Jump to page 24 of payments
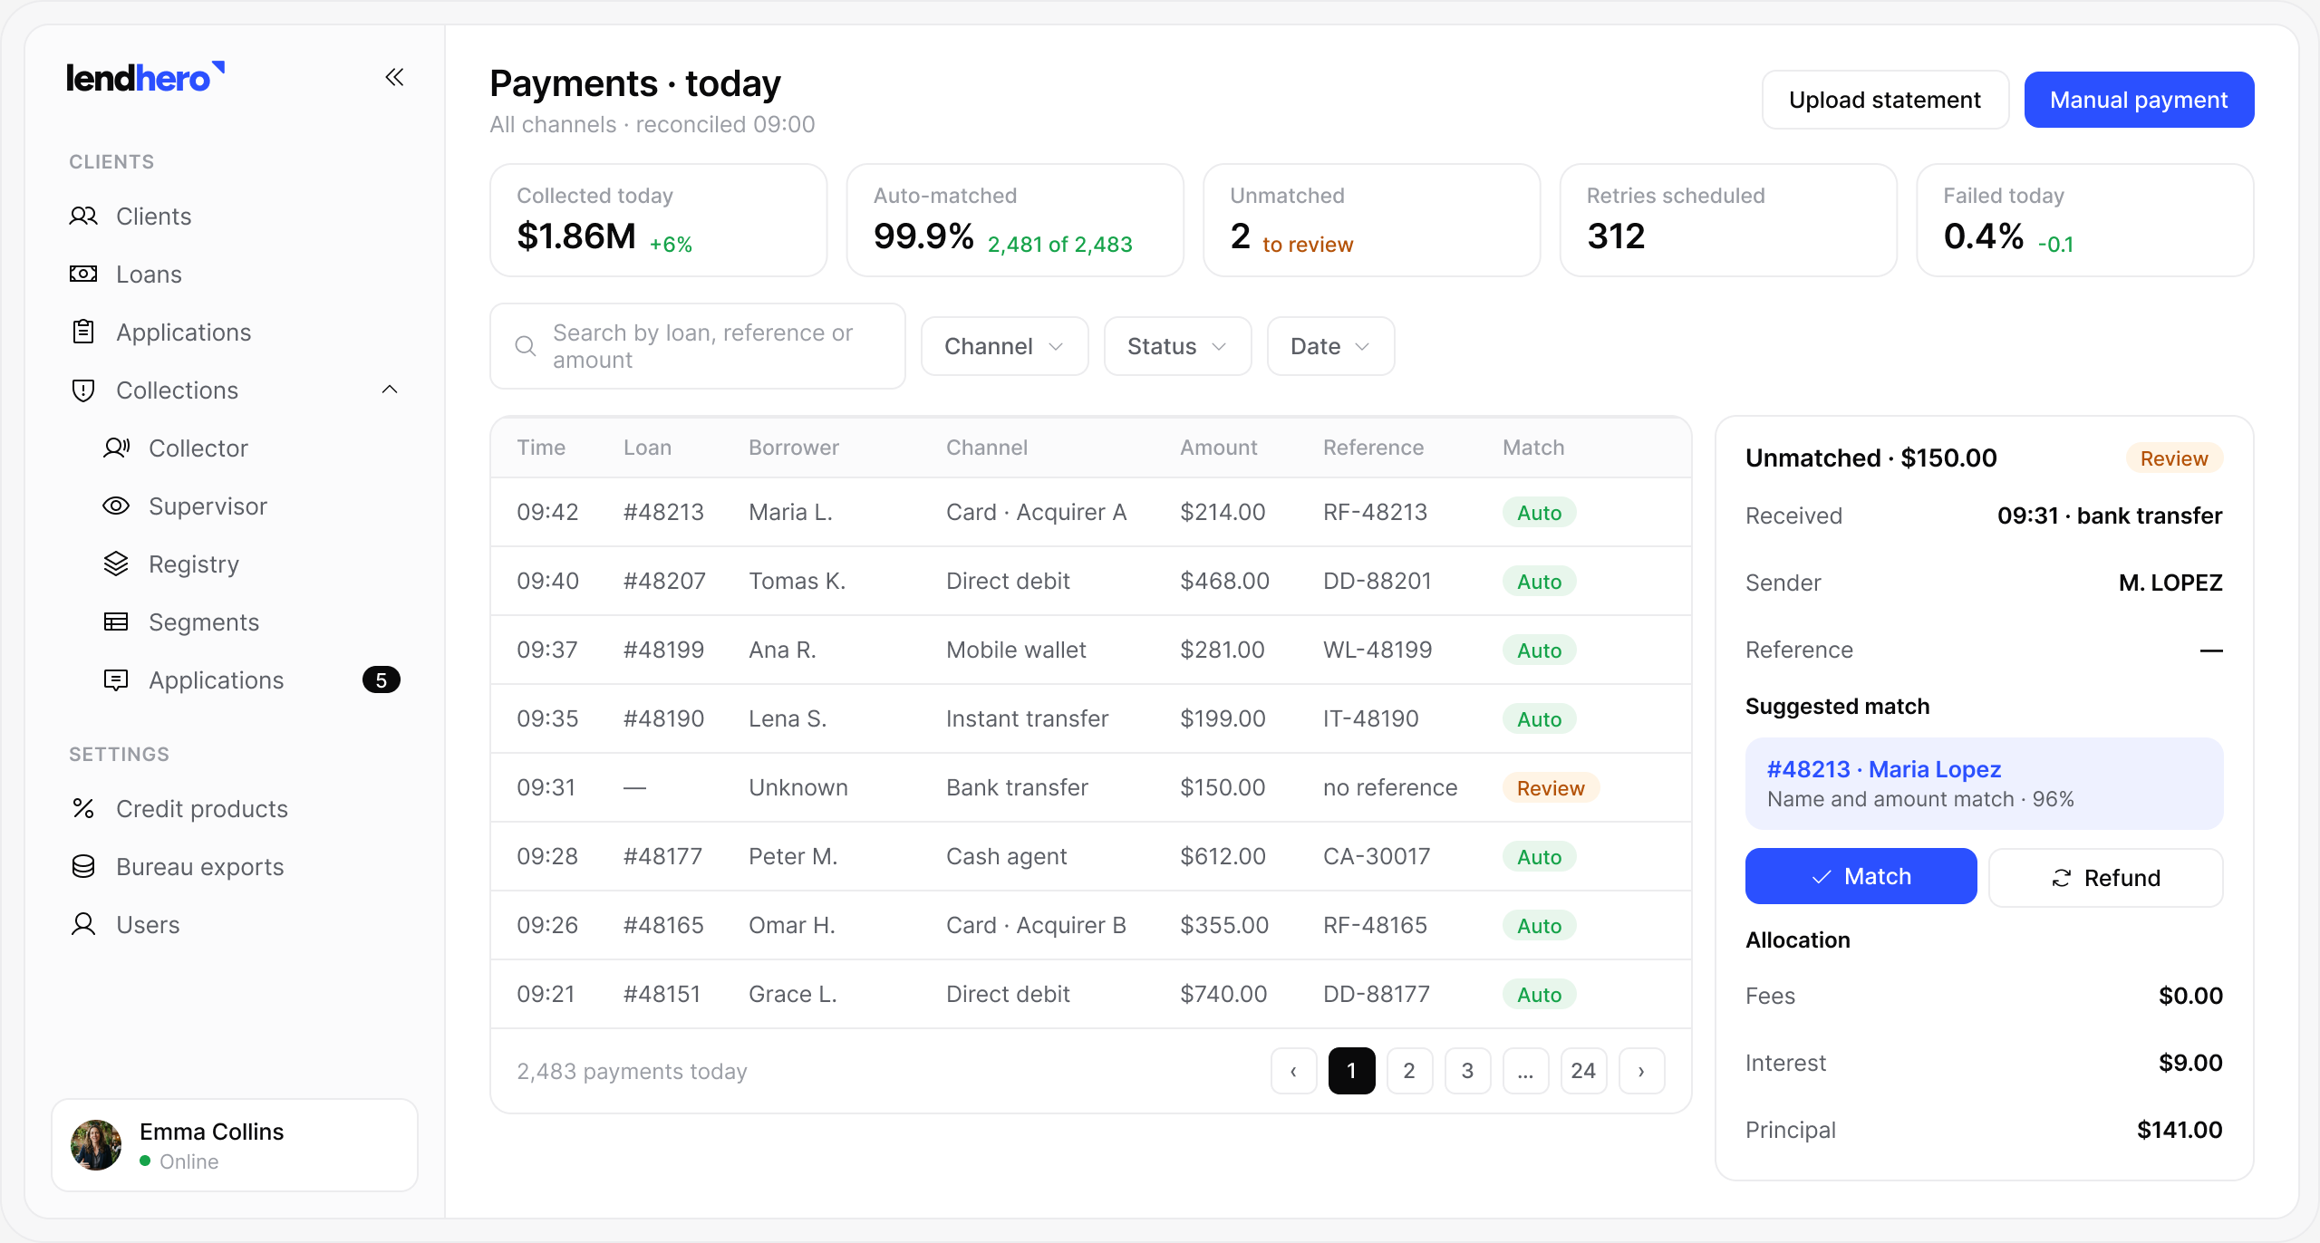This screenshot has height=1243, width=2320. (x=1583, y=1071)
